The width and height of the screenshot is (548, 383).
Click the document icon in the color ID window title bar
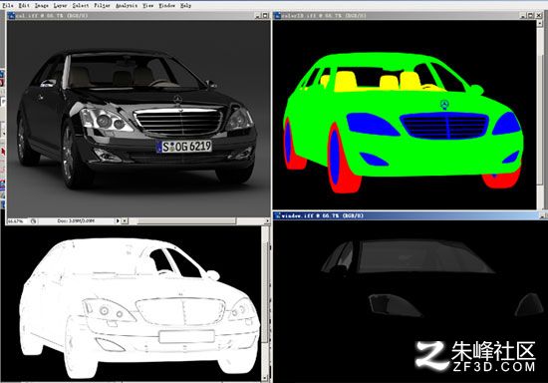278,15
